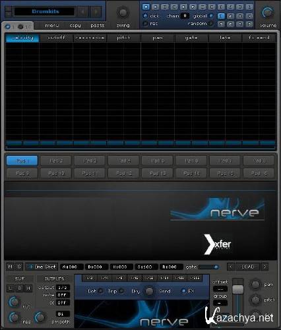Select pattern slot B
Image resolution: width=281 pixels, height=330 pixels.
[155, 7]
